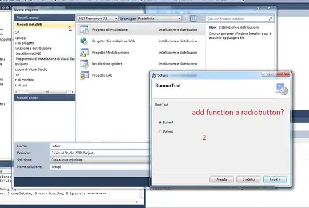Click the installer banner image in Setup2

tap(282, 89)
